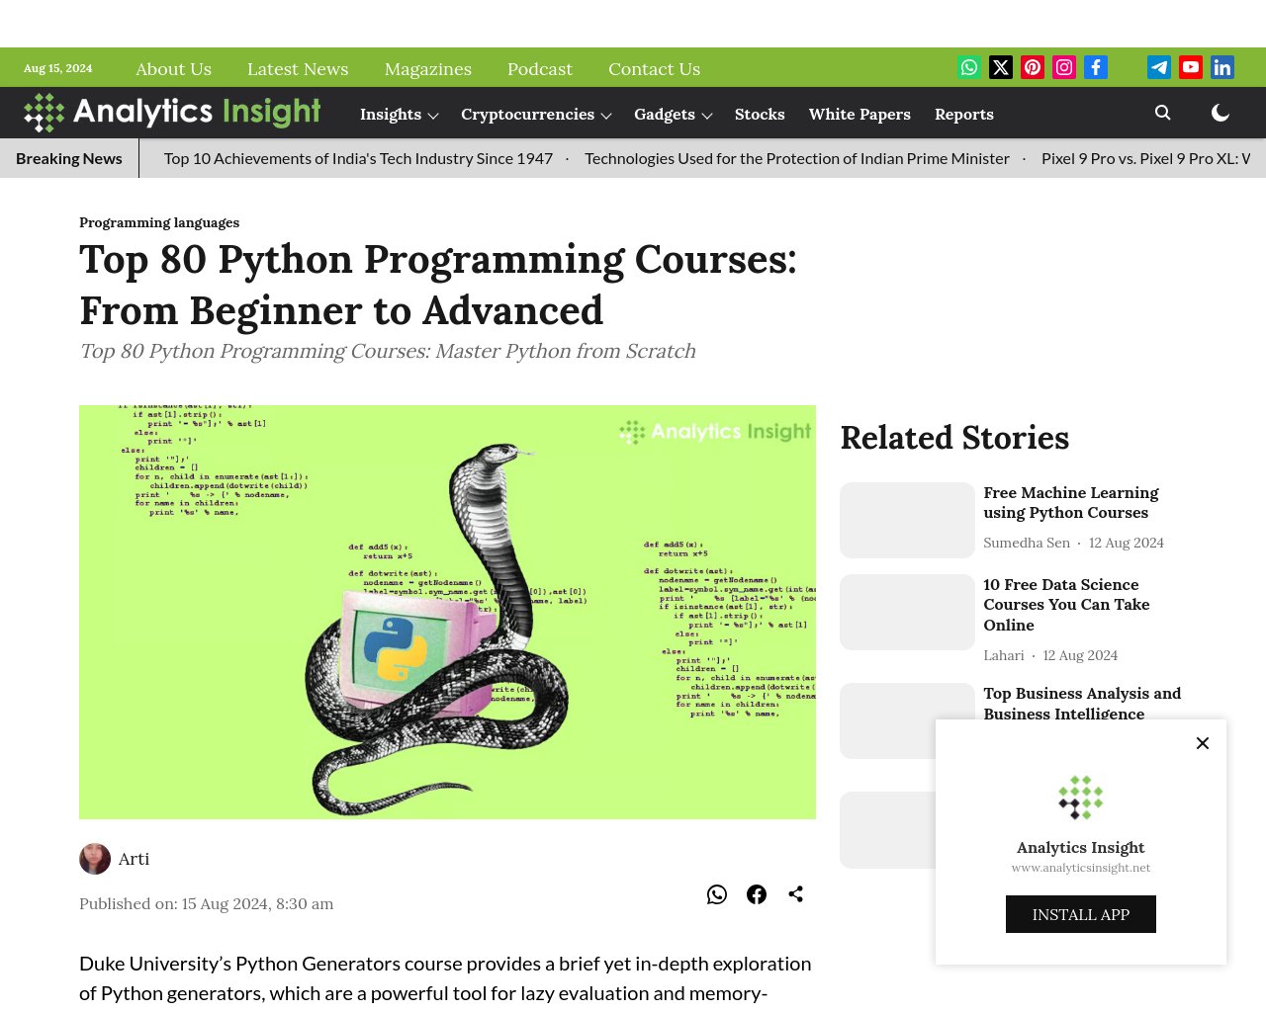
Task: Click the INSTALL APP button
Action: point(1081,914)
